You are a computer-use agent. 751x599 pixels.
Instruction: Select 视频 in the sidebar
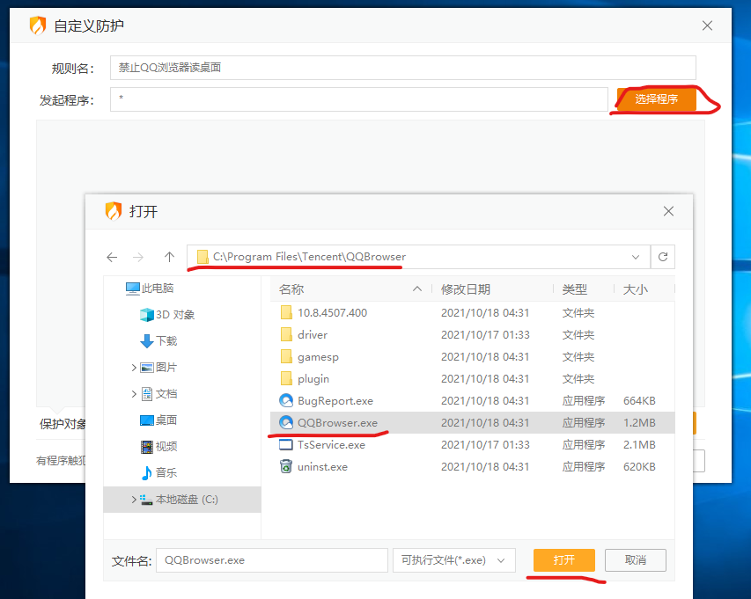tap(166, 446)
